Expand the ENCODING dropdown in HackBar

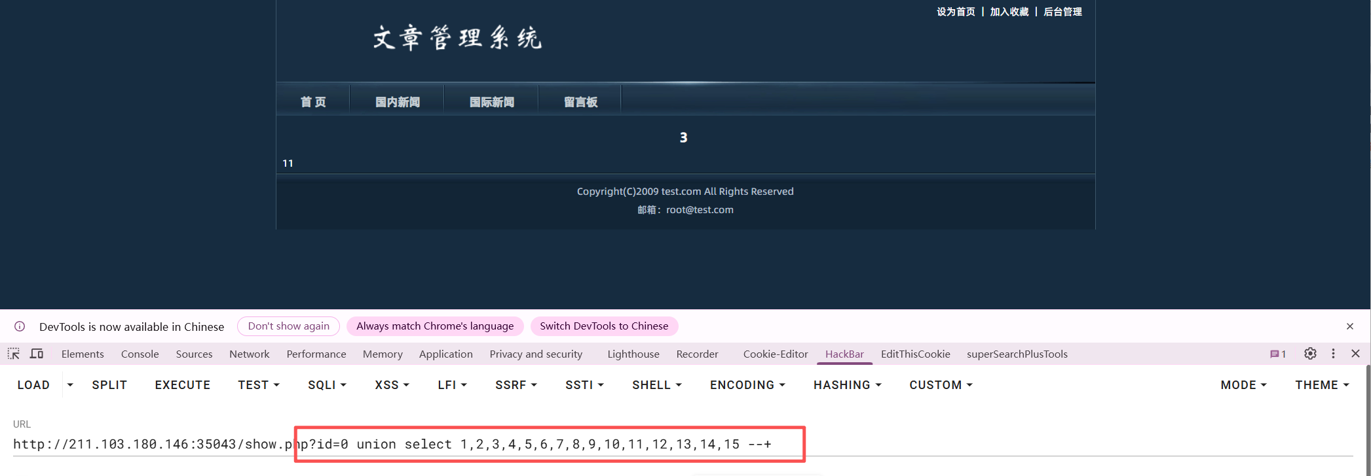tap(747, 385)
